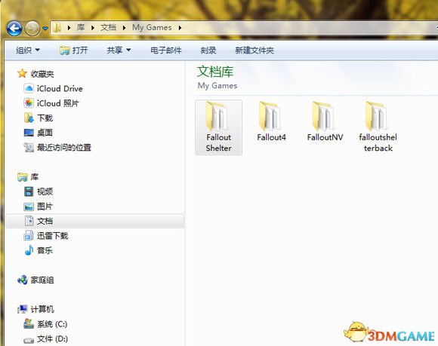Select 家庭组 in the navigation pane
438x346 pixels.
(35, 280)
